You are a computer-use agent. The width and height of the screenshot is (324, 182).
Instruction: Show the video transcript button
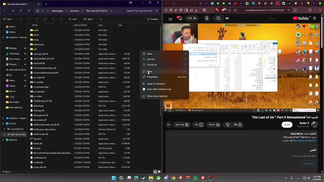coord(309,164)
